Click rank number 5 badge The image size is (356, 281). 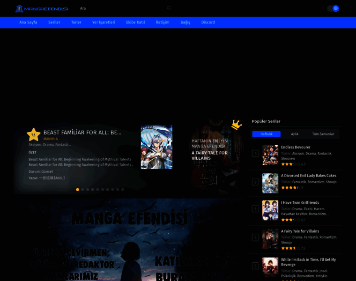pyautogui.click(x=255, y=266)
